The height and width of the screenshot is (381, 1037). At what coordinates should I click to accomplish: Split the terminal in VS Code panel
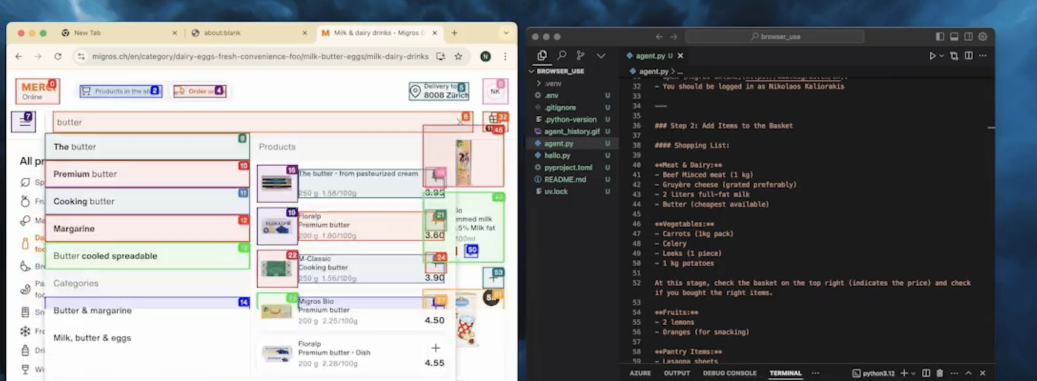(x=926, y=373)
